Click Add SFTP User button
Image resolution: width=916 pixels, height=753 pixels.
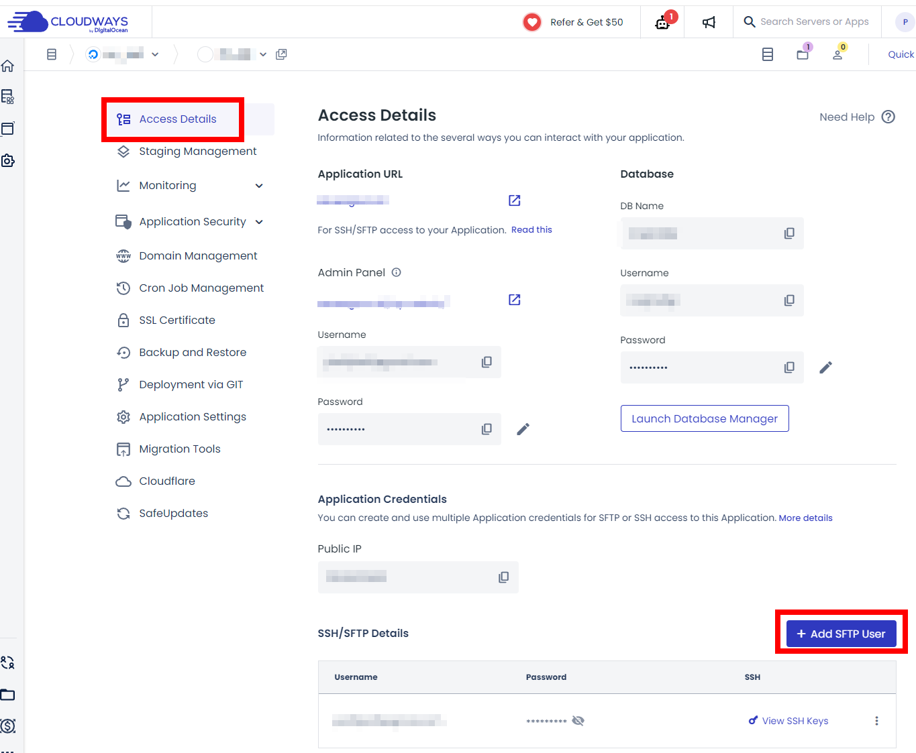tap(842, 634)
